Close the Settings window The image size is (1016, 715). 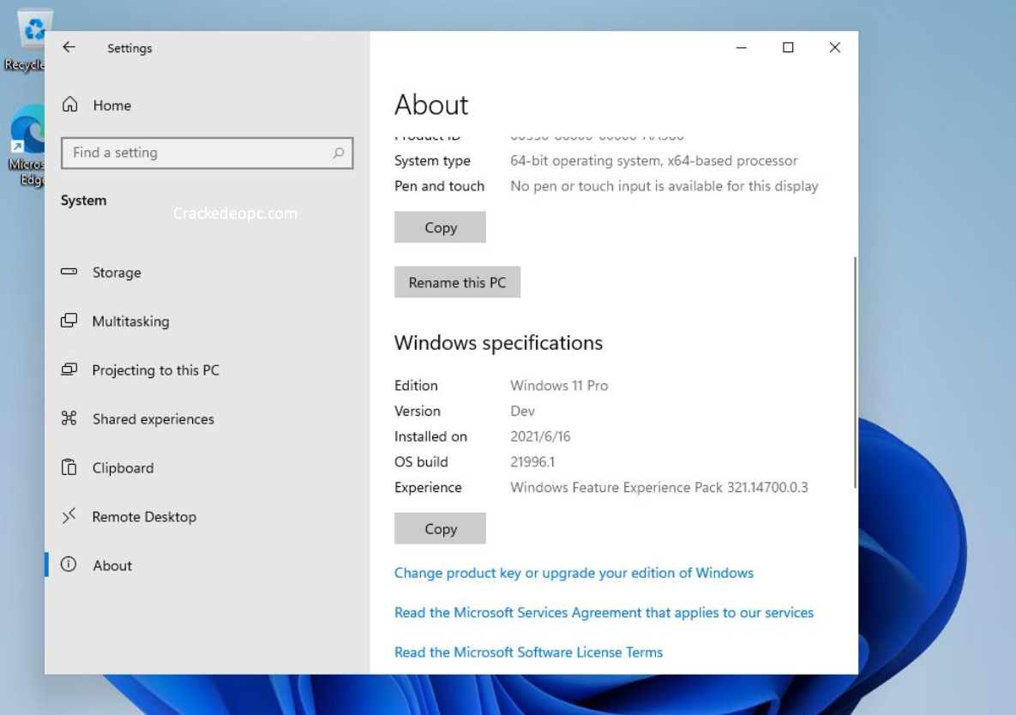pos(834,47)
